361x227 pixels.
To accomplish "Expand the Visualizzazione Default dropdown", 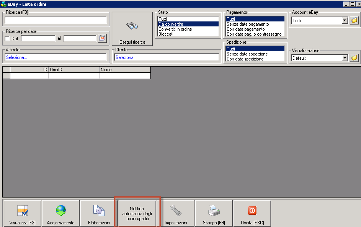I will (x=345, y=58).
